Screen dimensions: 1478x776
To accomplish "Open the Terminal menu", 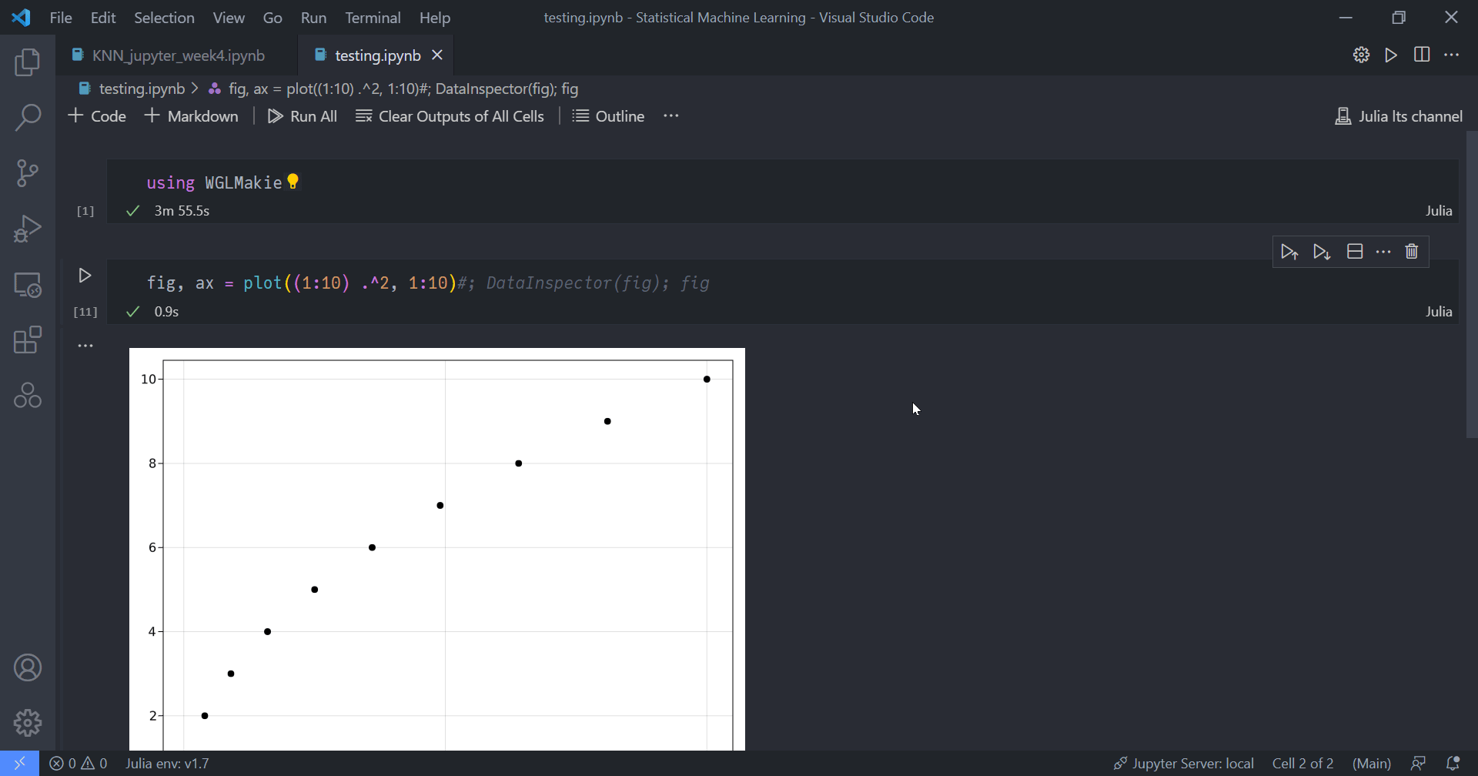I will (373, 17).
